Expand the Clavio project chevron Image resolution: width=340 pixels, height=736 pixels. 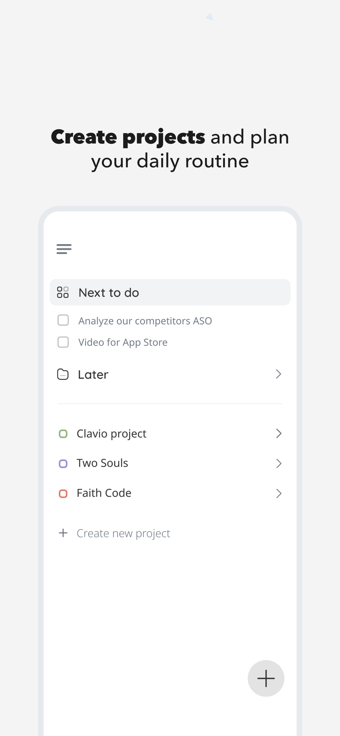(279, 434)
